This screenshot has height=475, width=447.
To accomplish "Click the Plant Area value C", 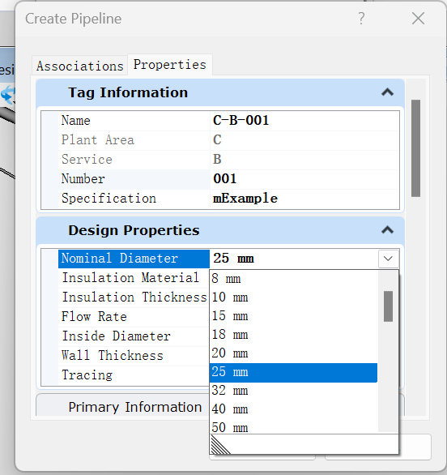I will pyautogui.click(x=304, y=140).
